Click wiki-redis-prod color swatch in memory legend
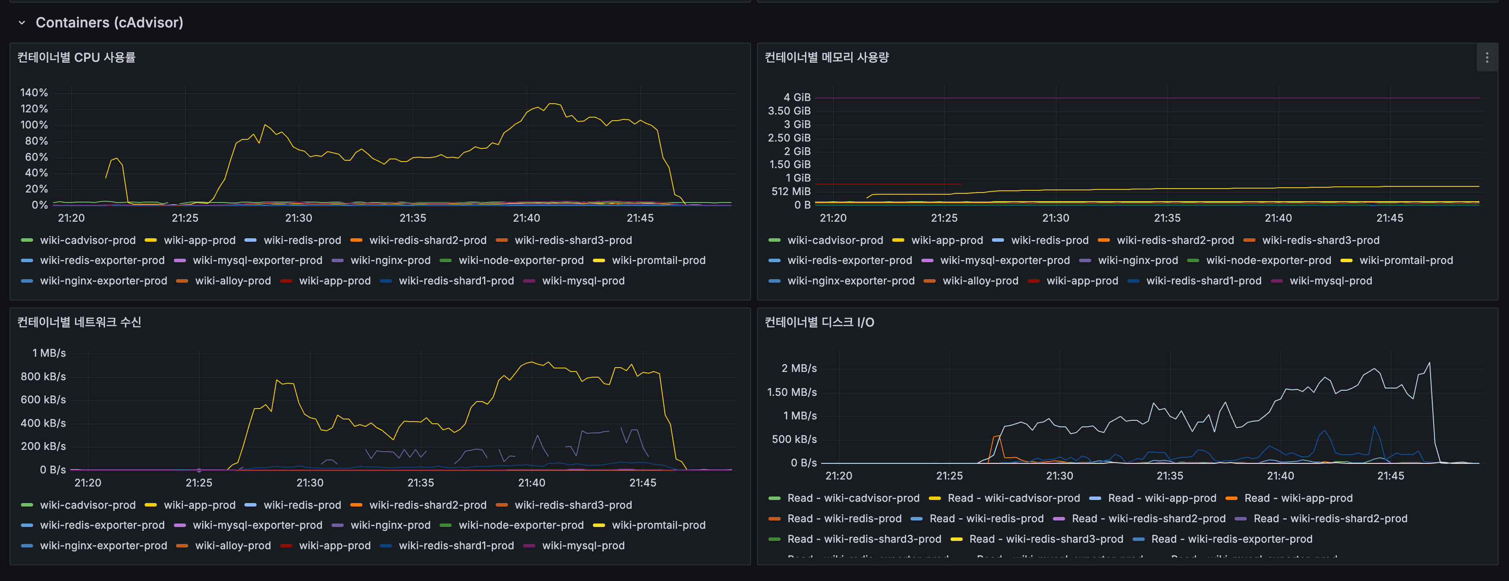This screenshot has width=1509, height=581. (998, 241)
